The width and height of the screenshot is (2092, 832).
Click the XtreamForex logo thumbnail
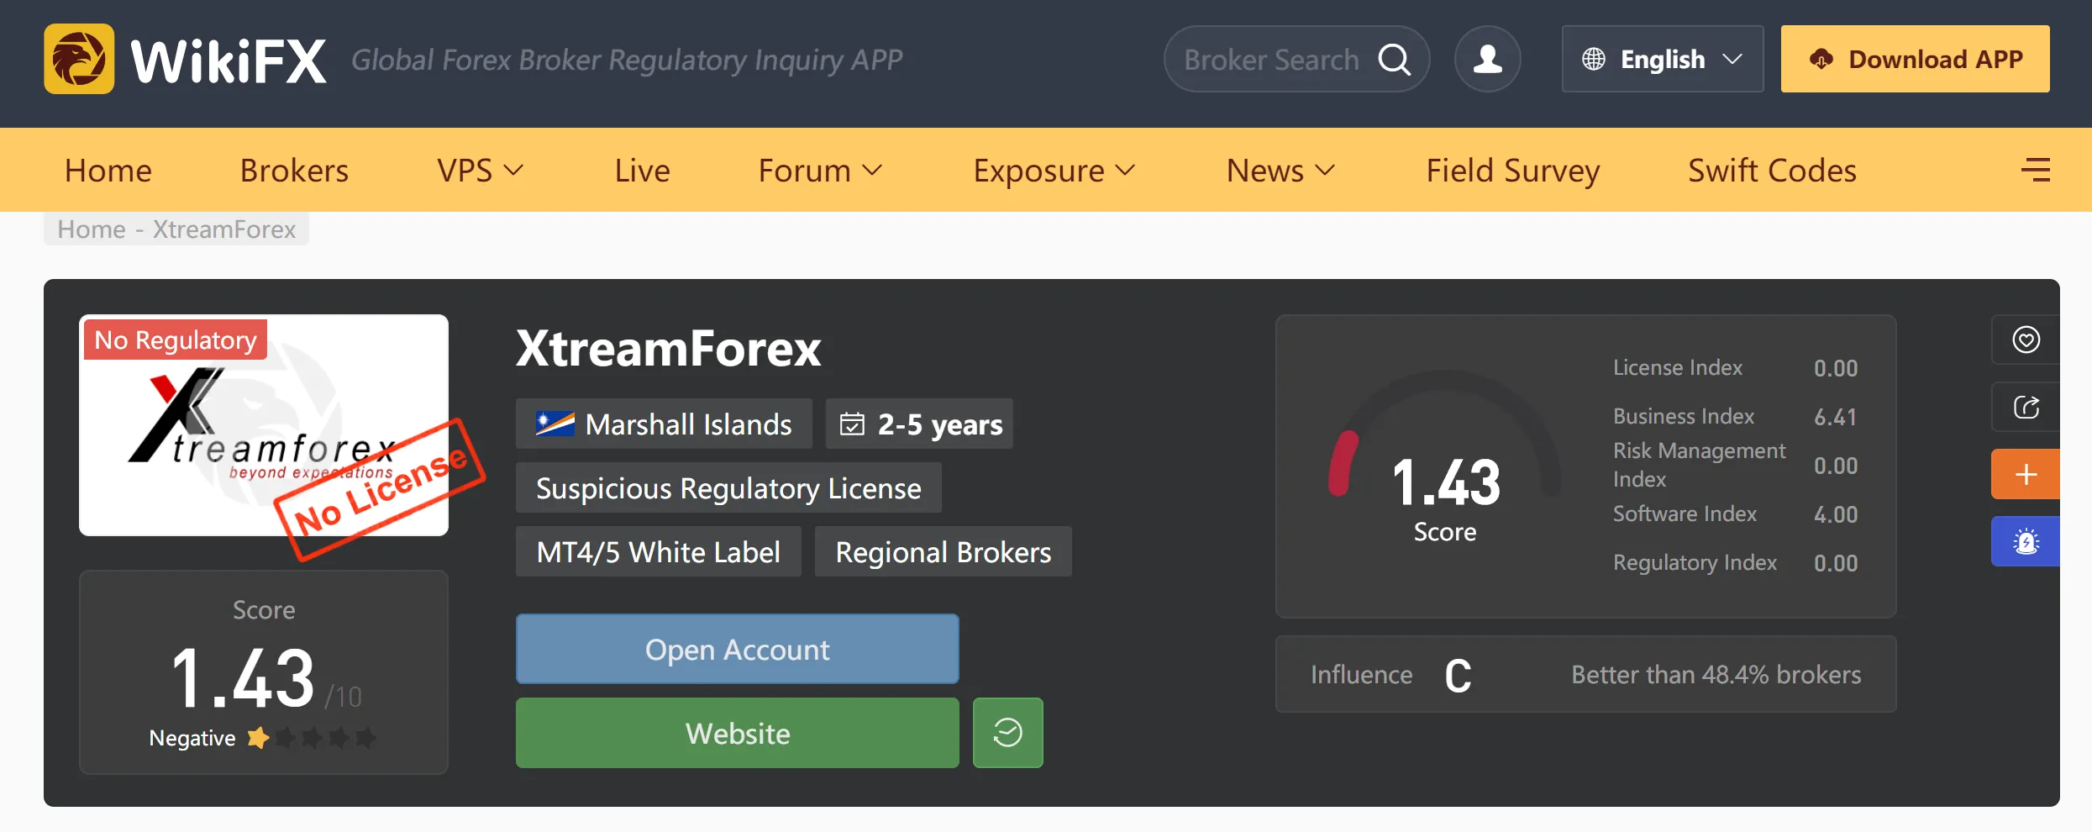[264, 425]
